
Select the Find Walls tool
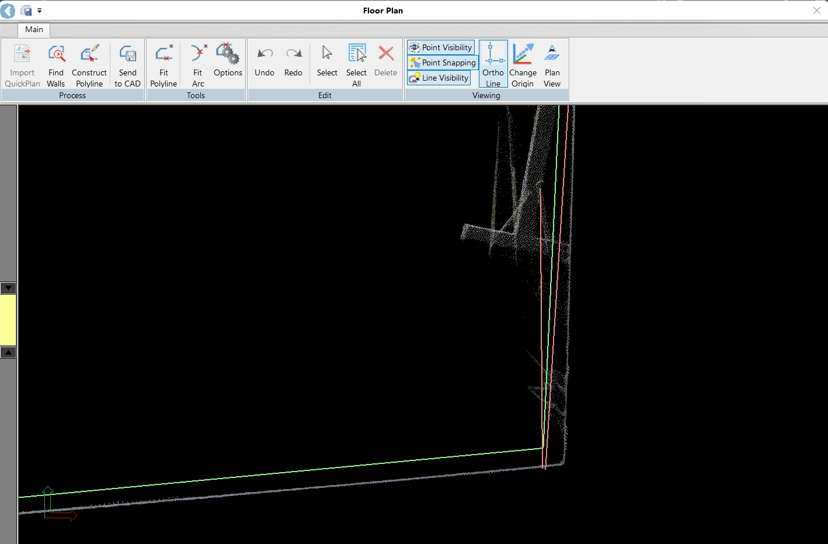pos(55,64)
